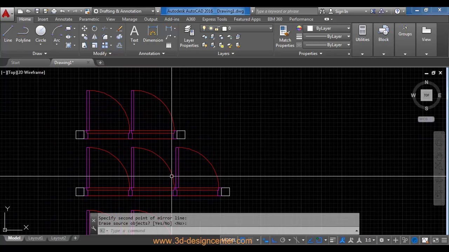
Task: Open the View panel
Action: tap(426, 39)
